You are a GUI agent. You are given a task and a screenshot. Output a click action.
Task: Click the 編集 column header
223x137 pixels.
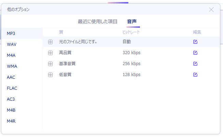pyautogui.click(x=197, y=32)
